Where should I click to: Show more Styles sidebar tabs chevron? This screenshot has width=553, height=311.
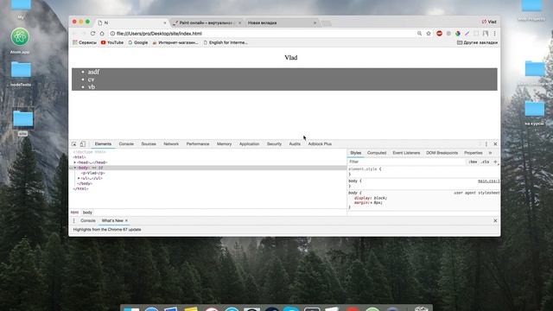(x=490, y=153)
